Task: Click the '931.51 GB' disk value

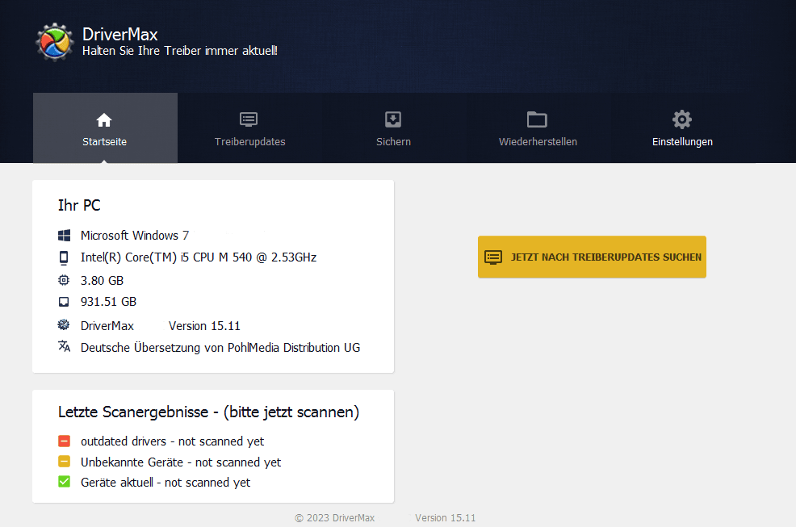Action: pos(109,302)
